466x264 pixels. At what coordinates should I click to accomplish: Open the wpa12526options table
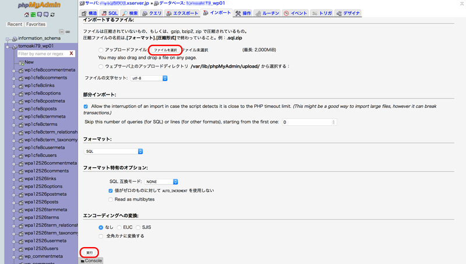point(43,186)
